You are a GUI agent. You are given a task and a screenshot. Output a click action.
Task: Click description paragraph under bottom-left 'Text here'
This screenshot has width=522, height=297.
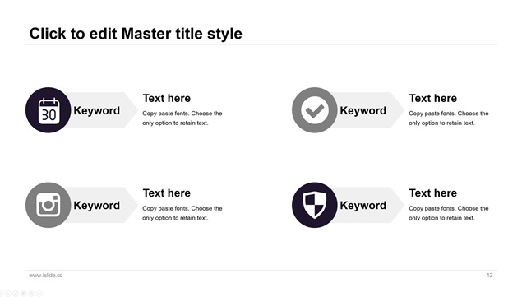(182, 213)
